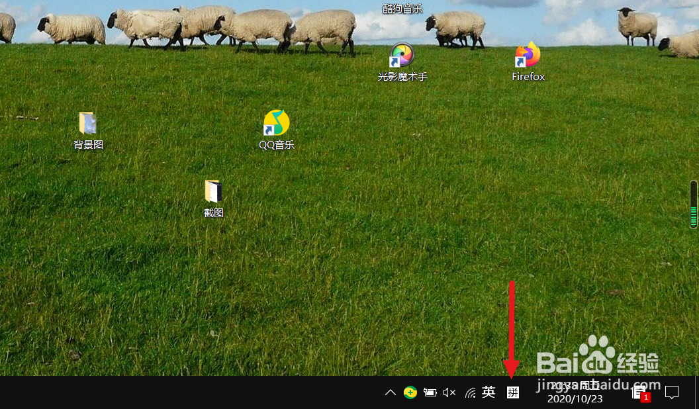699x409 pixels.
Task: Open the 光影魔术手 desktop shortcut
Action: (x=402, y=62)
